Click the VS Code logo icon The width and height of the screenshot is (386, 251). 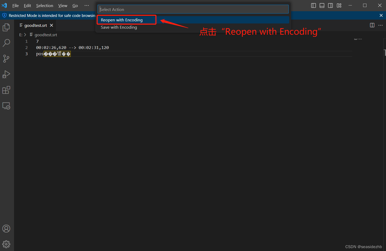pyautogui.click(x=4, y=5)
